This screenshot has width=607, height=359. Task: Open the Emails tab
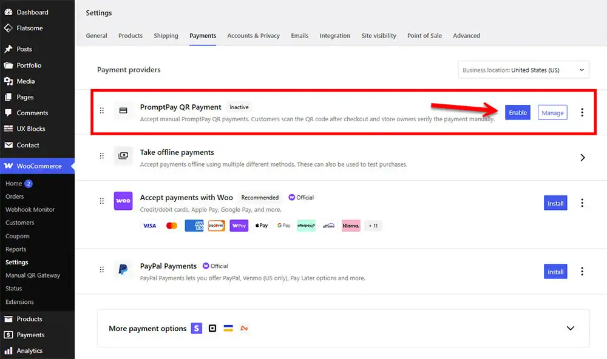point(300,36)
